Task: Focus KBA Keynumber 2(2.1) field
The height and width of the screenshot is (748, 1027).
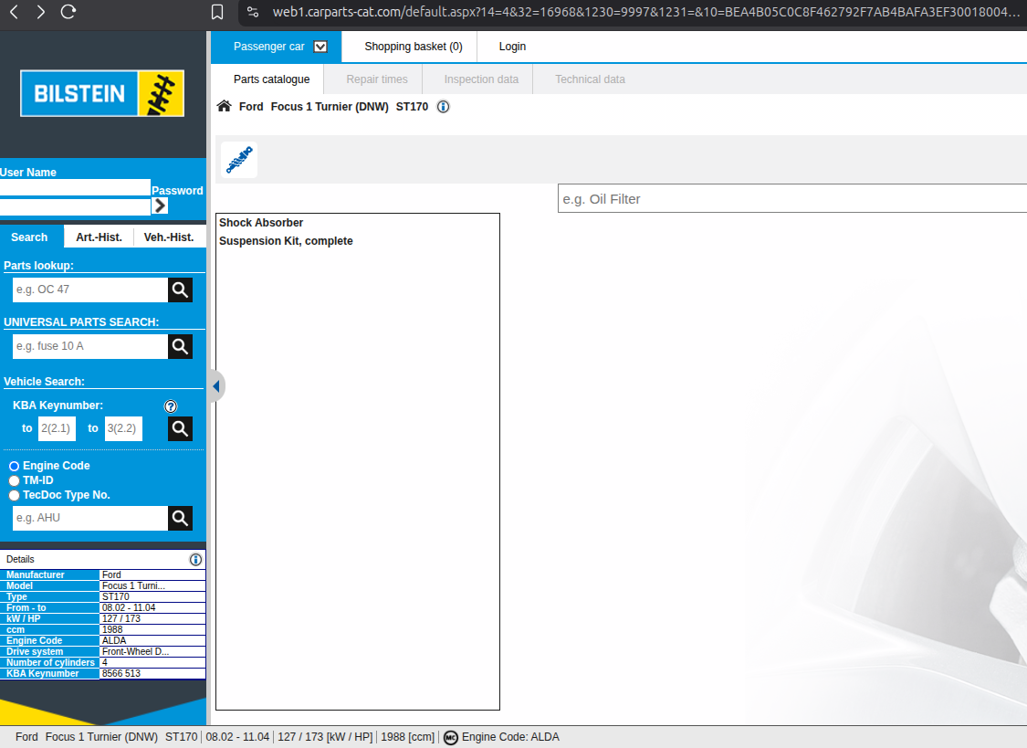Action: pos(57,428)
